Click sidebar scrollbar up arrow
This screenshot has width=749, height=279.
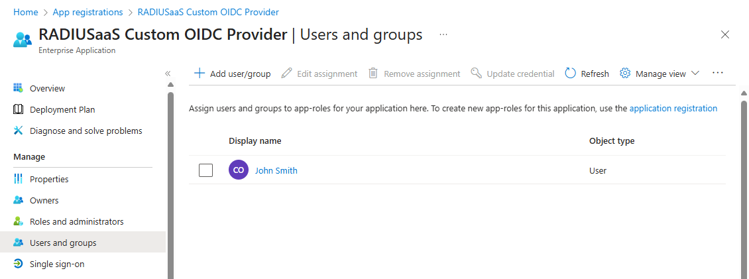tap(170, 85)
